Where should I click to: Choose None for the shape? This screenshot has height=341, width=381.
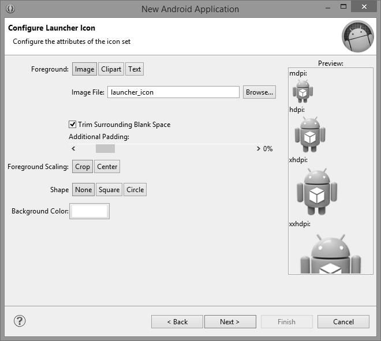pyautogui.click(x=83, y=190)
